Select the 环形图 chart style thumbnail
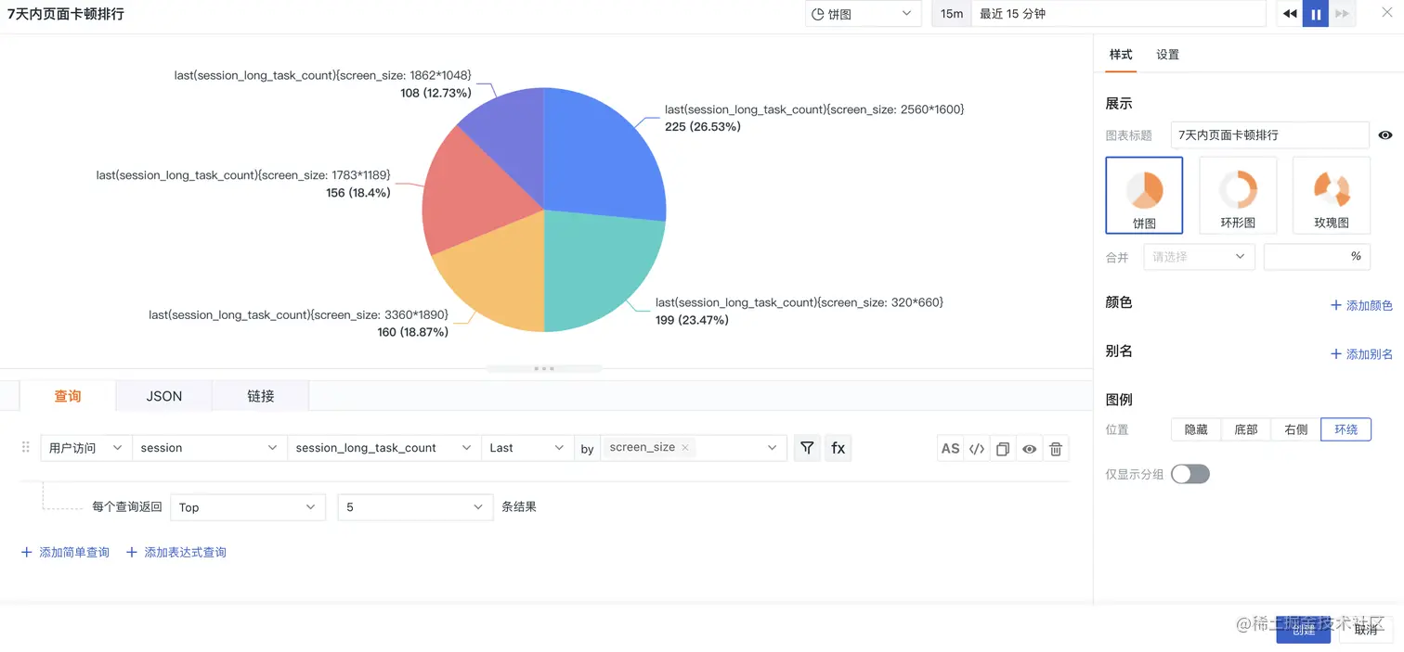Viewport: 1404px width, 652px height. point(1238,195)
